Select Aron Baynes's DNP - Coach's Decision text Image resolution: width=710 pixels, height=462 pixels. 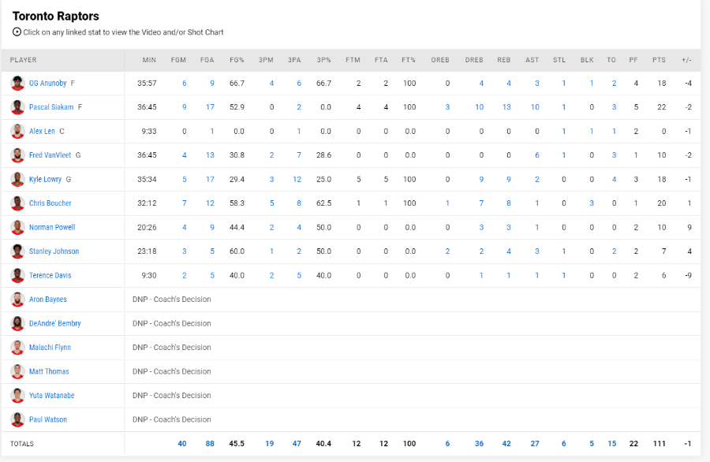172,299
